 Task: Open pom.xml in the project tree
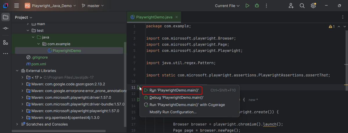pyautogui.click(x=39, y=64)
